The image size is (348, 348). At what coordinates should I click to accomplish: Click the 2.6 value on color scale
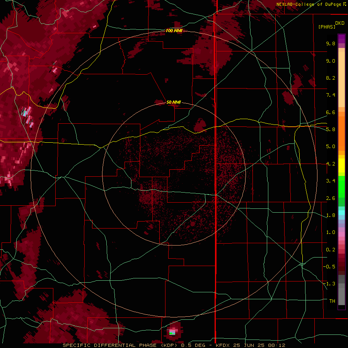click(331, 198)
